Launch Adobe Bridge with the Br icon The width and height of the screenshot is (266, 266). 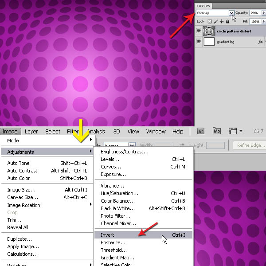(x=201, y=131)
